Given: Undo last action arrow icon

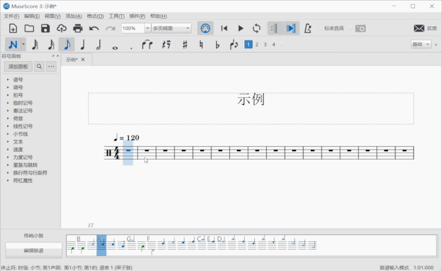Looking at the screenshot, I should click(x=94, y=29).
